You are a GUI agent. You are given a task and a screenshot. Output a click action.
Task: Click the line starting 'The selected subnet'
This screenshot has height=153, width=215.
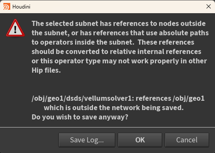click(x=119, y=23)
